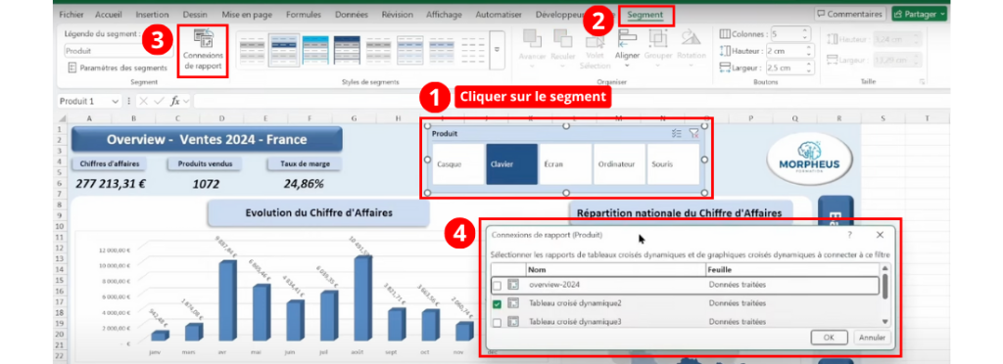1003x364 pixels.
Task: Click the formula bar confirm checkmark icon
Action: click(159, 101)
